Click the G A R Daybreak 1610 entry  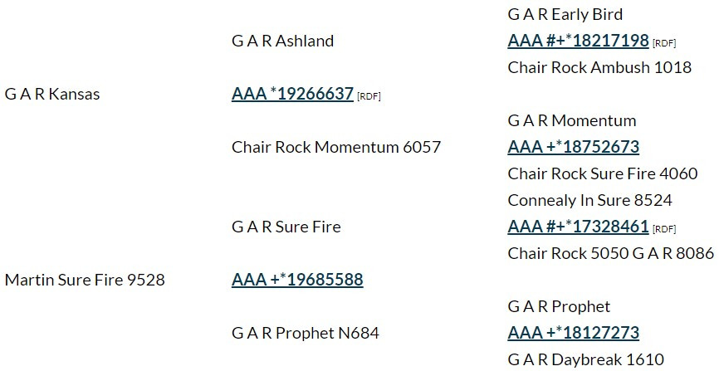pyautogui.click(x=585, y=359)
